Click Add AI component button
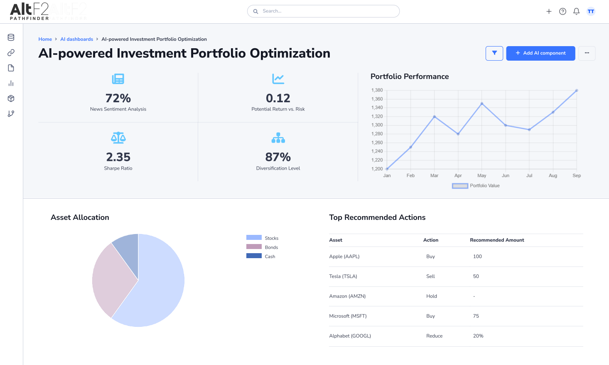The height and width of the screenshot is (365, 609). 540,53
